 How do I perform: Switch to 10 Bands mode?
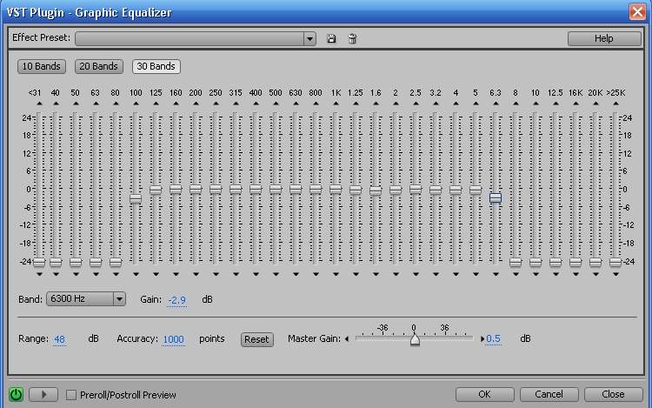point(42,66)
